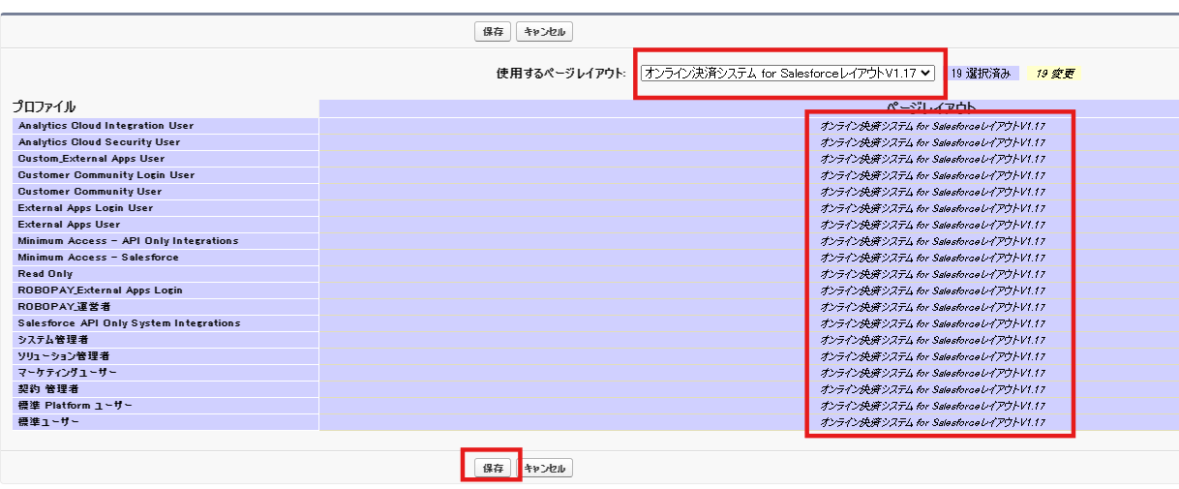Click layout cell in Minimum Access - API Only Integrations row
Image resolution: width=1179 pixels, height=489 pixels.
933,241
